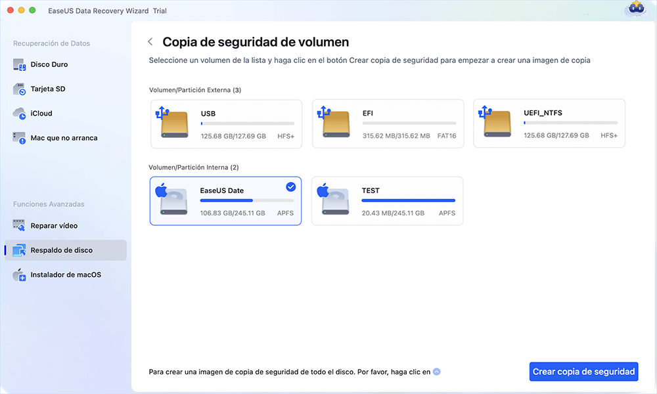This screenshot has width=657, height=394.
Task: Select the TEST volume name
Action: tap(371, 190)
